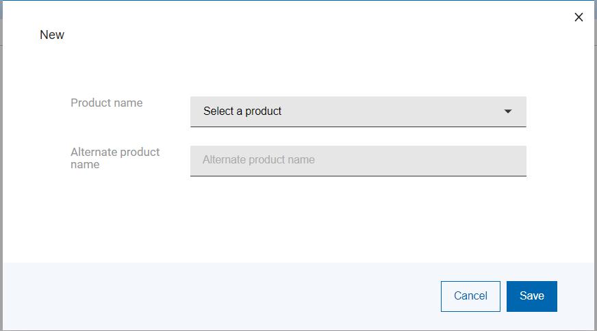
Task: Show product options via the down triangle
Action: 508,111
